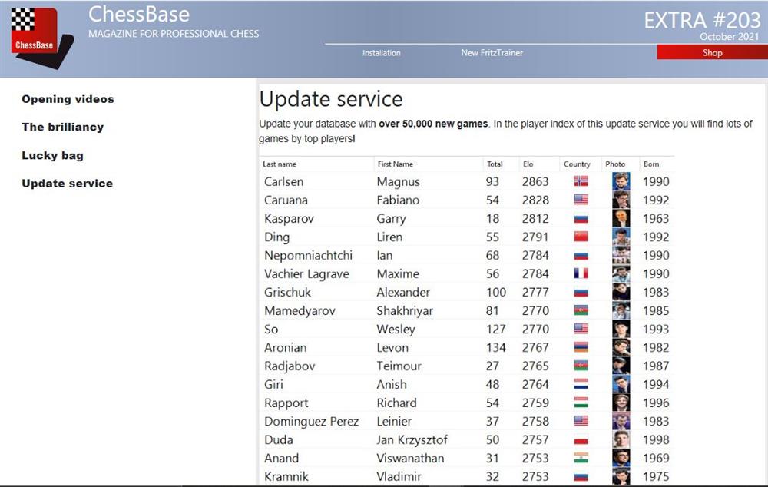Click Elo value 2863
Viewport: 768px width, 487px height.
pyautogui.click(x=535, y=181)
